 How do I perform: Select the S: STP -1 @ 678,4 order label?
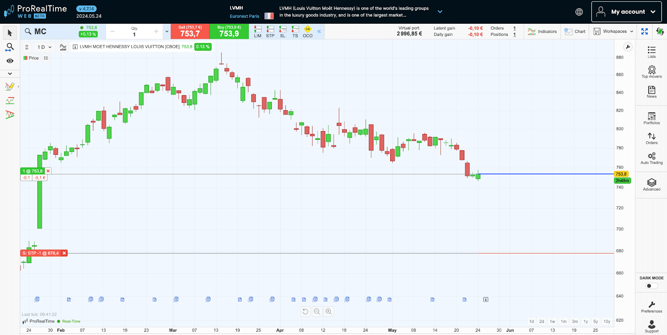click(40, 253)
